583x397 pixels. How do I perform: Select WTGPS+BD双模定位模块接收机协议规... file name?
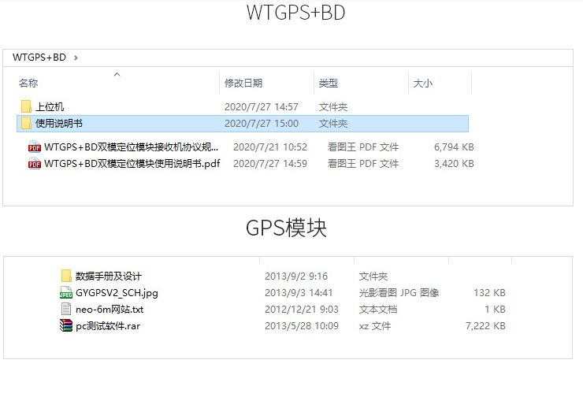(x=132, y=147)
